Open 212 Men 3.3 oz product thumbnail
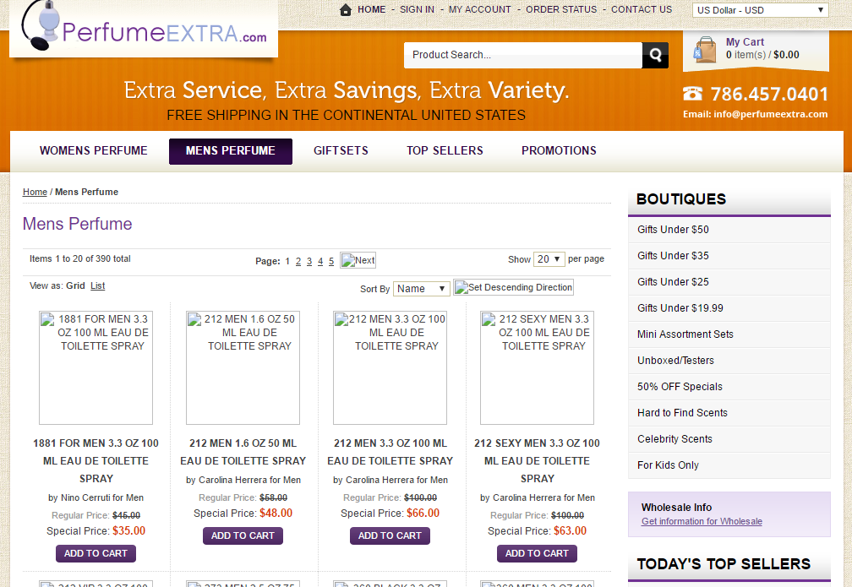This screenshot has height=587, width=852. tap(390, 367)
